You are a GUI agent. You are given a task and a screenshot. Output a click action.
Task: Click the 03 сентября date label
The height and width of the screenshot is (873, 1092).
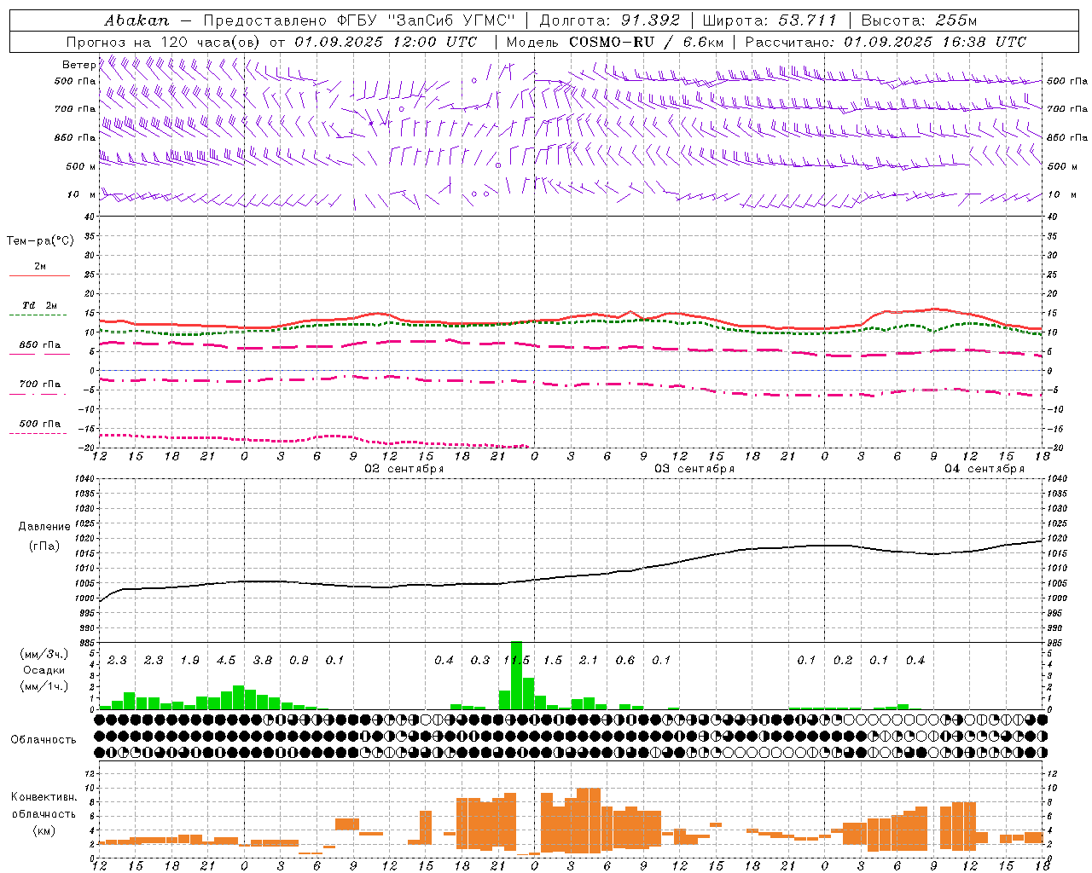[694, 469]
